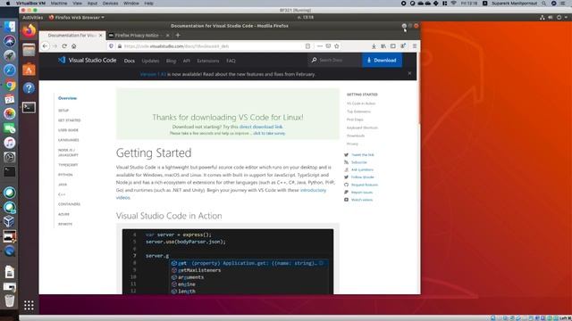This screenshot has height=321, width=572.
Task: Open the API navigation item
Action: [187, 61]
